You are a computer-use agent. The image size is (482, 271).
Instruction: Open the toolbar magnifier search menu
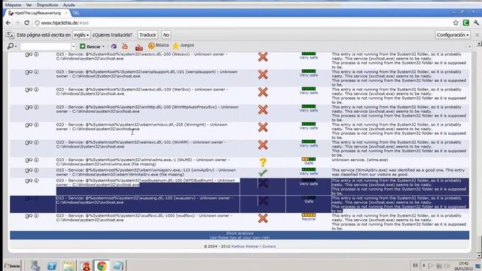click(x=12, y=46)
